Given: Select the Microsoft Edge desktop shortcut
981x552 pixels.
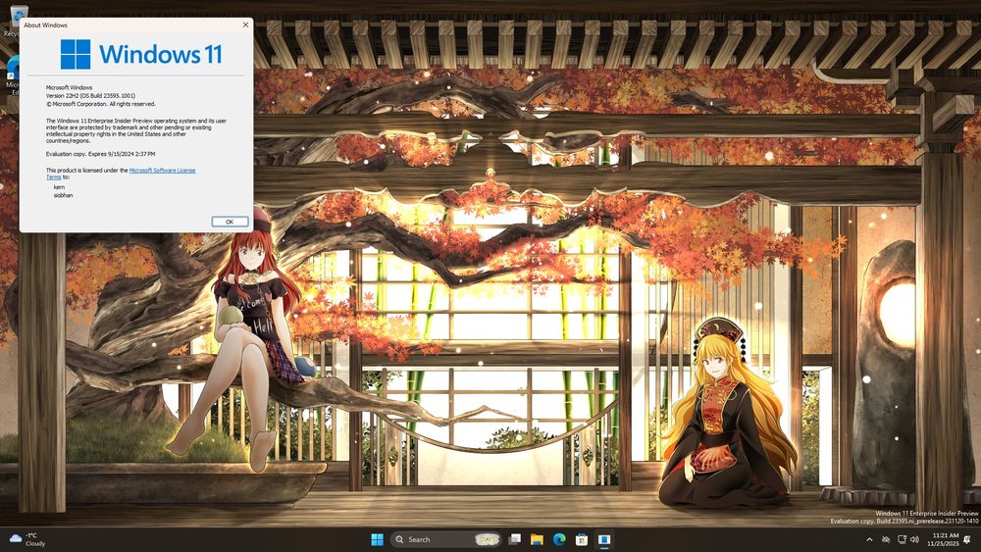Looking at the screenshot, I should pos(13,75).
